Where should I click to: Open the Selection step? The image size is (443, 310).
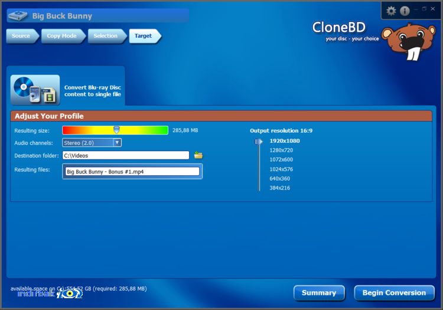pyautogui.click(x=107, y=36)
